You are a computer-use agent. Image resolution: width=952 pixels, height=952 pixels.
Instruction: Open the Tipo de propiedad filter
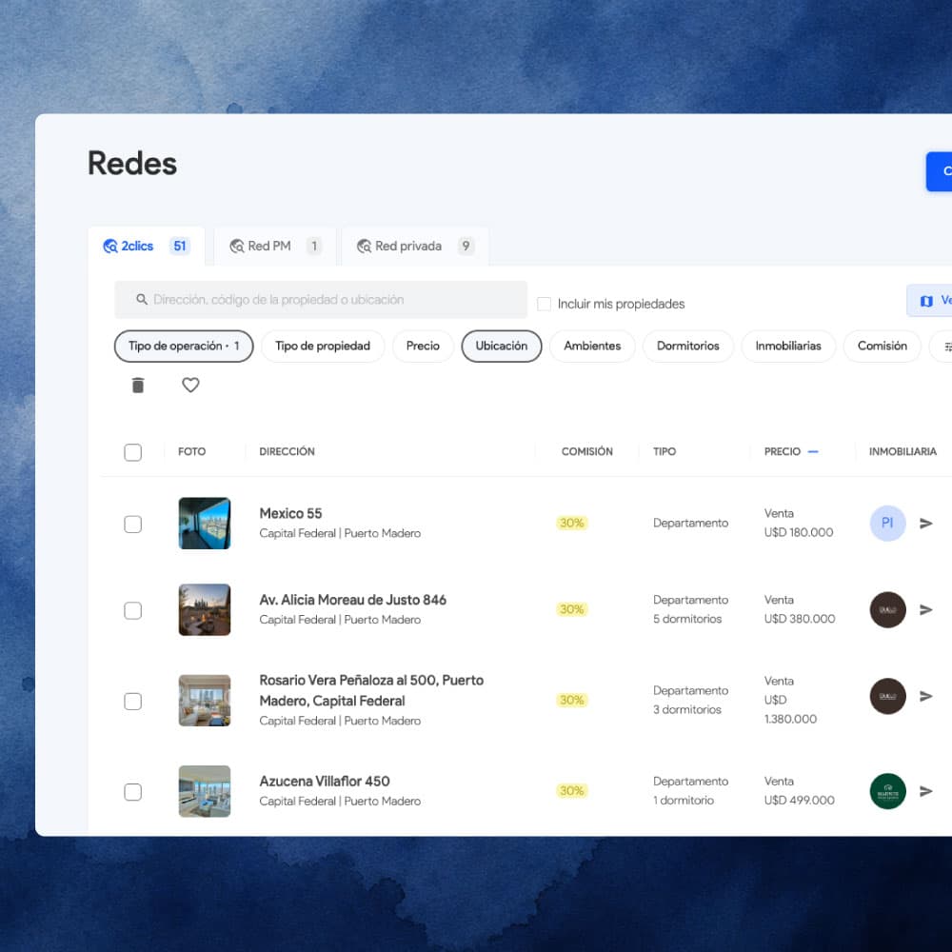(x=323, y=347)
